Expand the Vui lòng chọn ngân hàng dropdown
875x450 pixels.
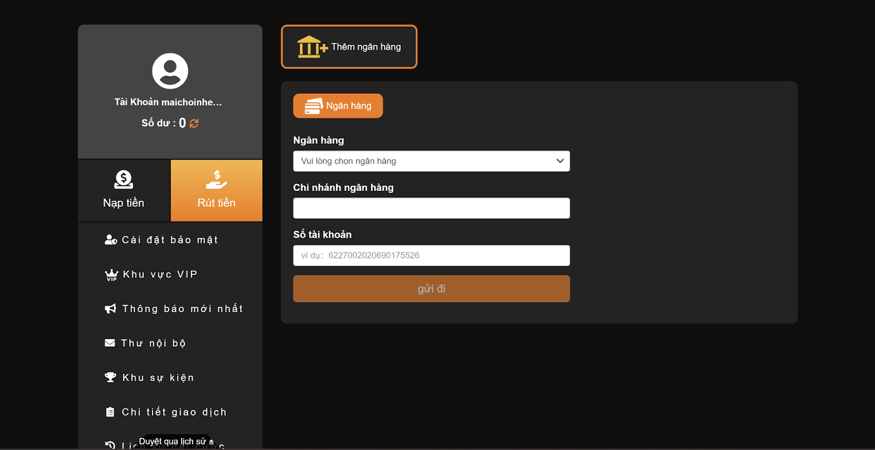coord(431,161)
